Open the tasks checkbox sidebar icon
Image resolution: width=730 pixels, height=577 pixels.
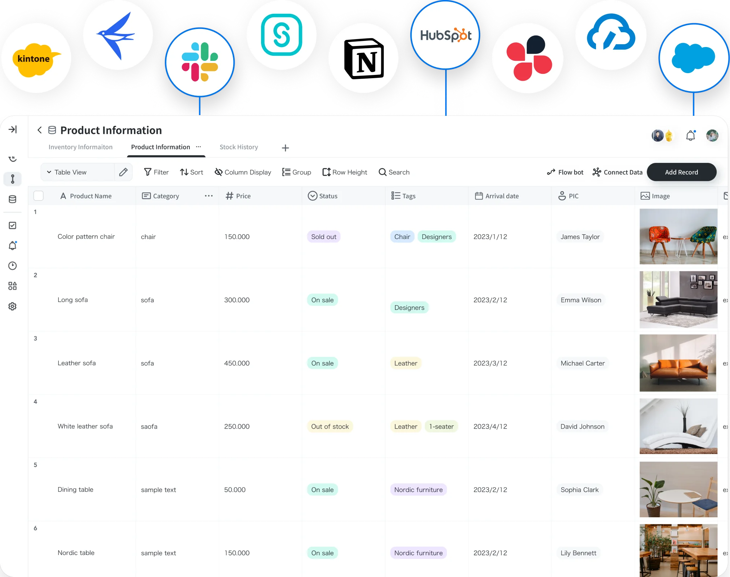(13, 226)
